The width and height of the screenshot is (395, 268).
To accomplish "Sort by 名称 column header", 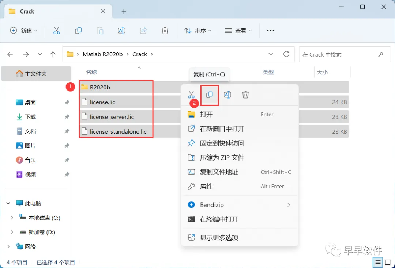I will point(91,72).
